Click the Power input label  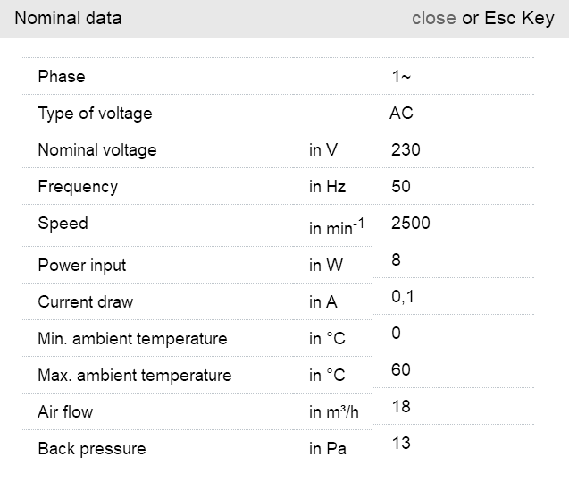click(x=82, y=266)
